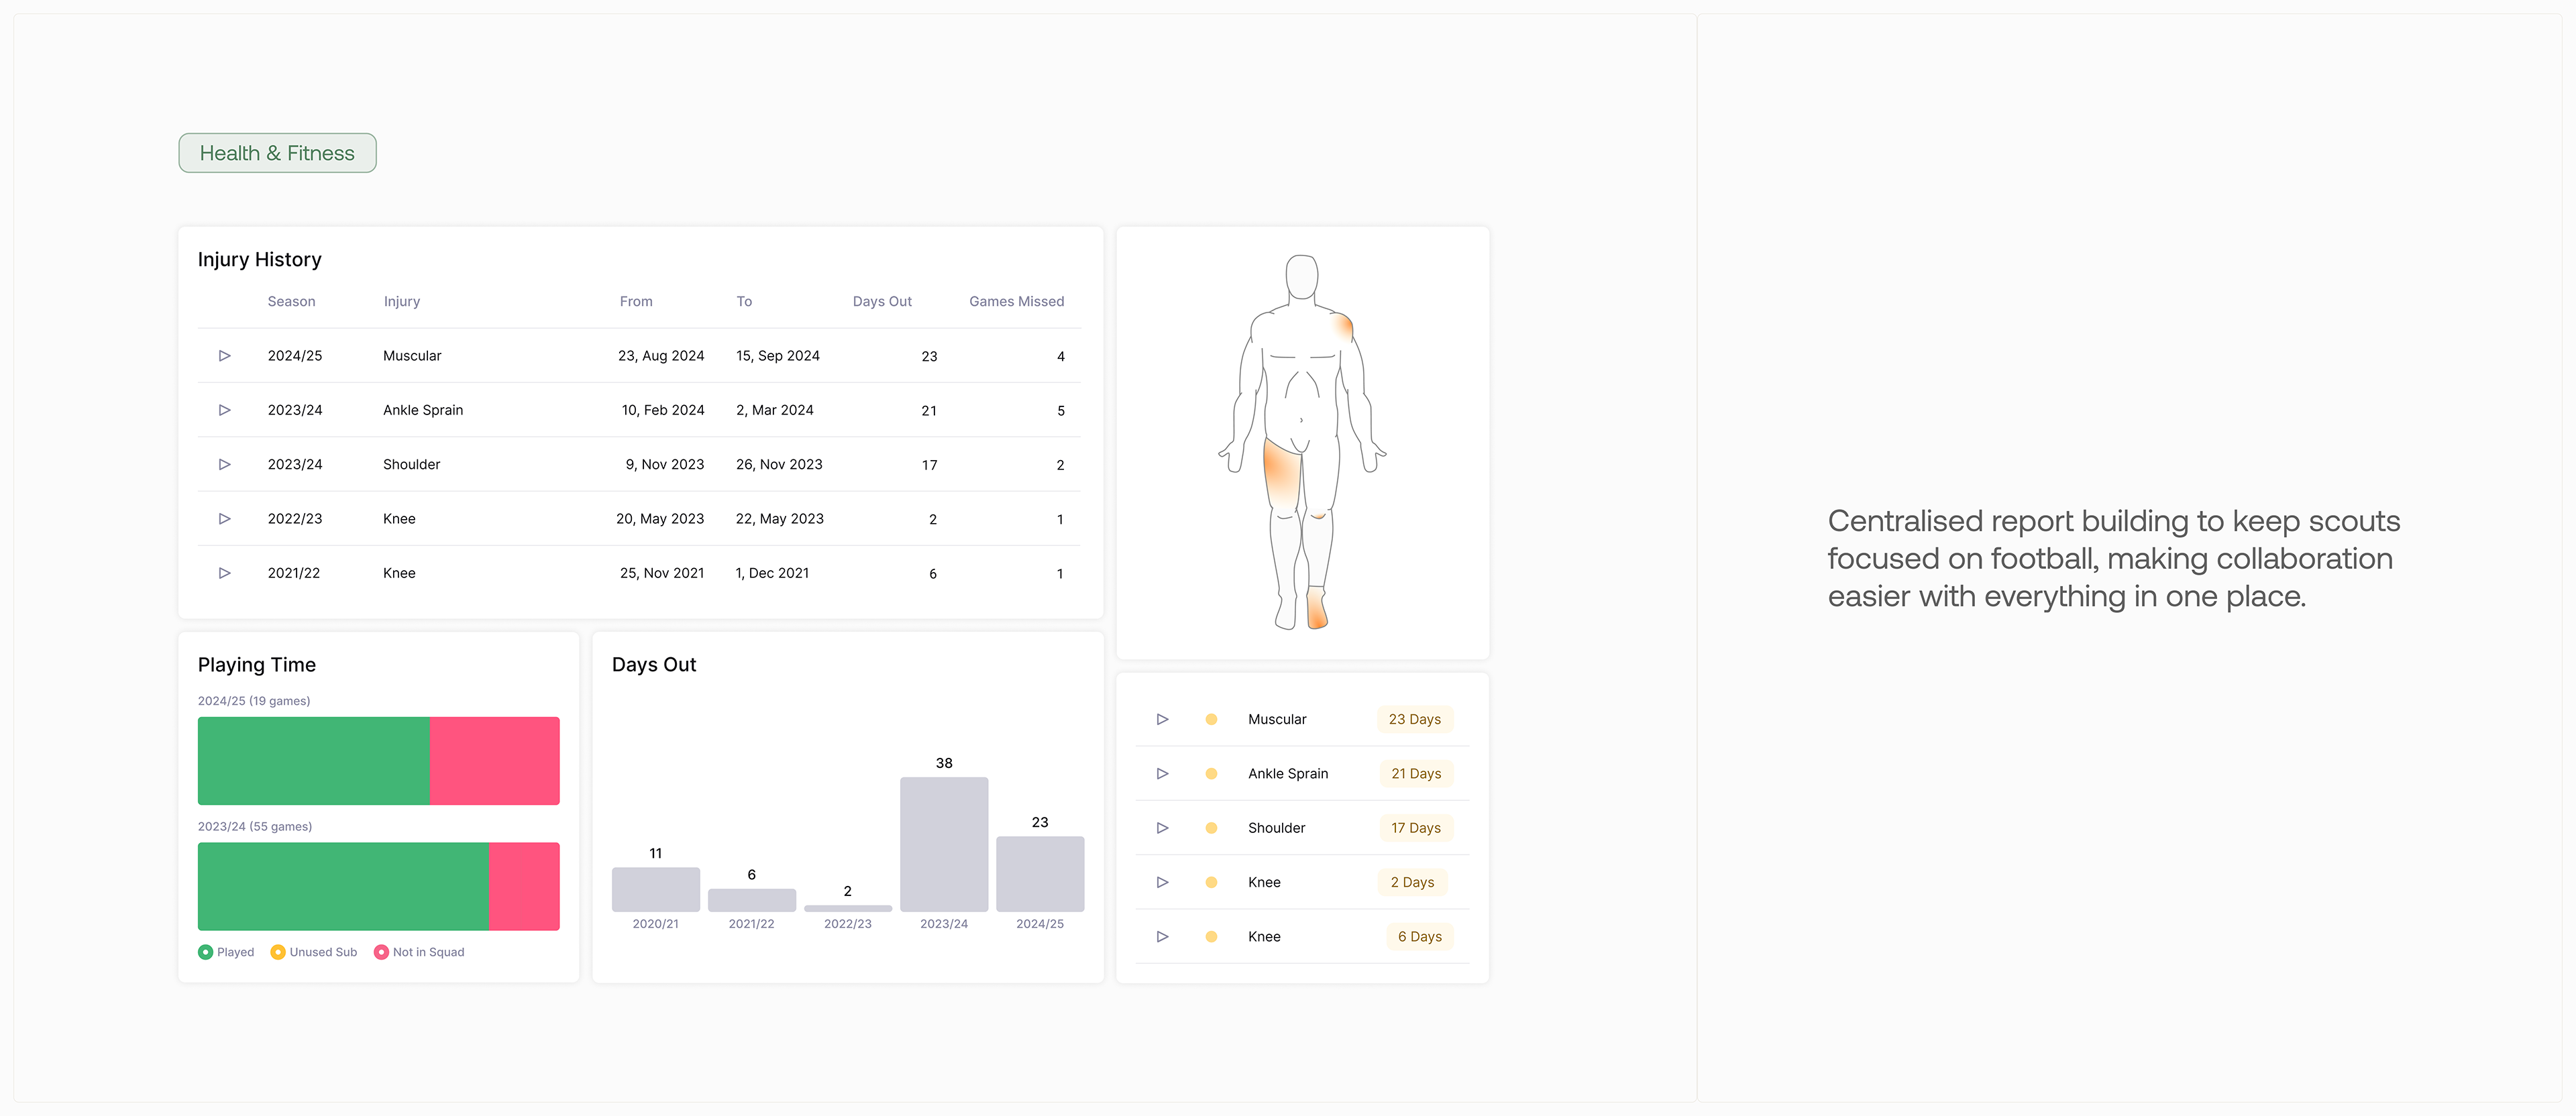Expand the 2024/25 Muscular injury row

coord(225,356)
